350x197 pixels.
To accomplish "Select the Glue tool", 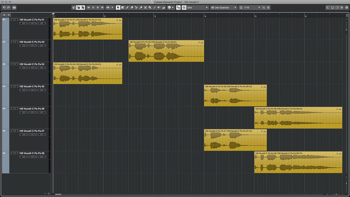I will click(141, 8).
